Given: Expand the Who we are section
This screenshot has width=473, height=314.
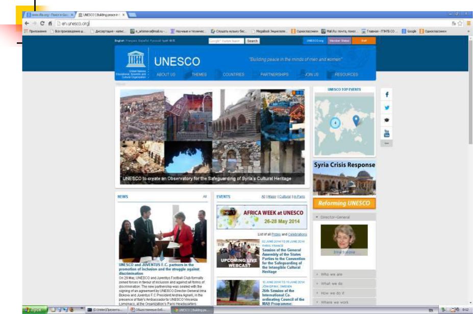Looking at the screenshot, I should coord(344,274).
